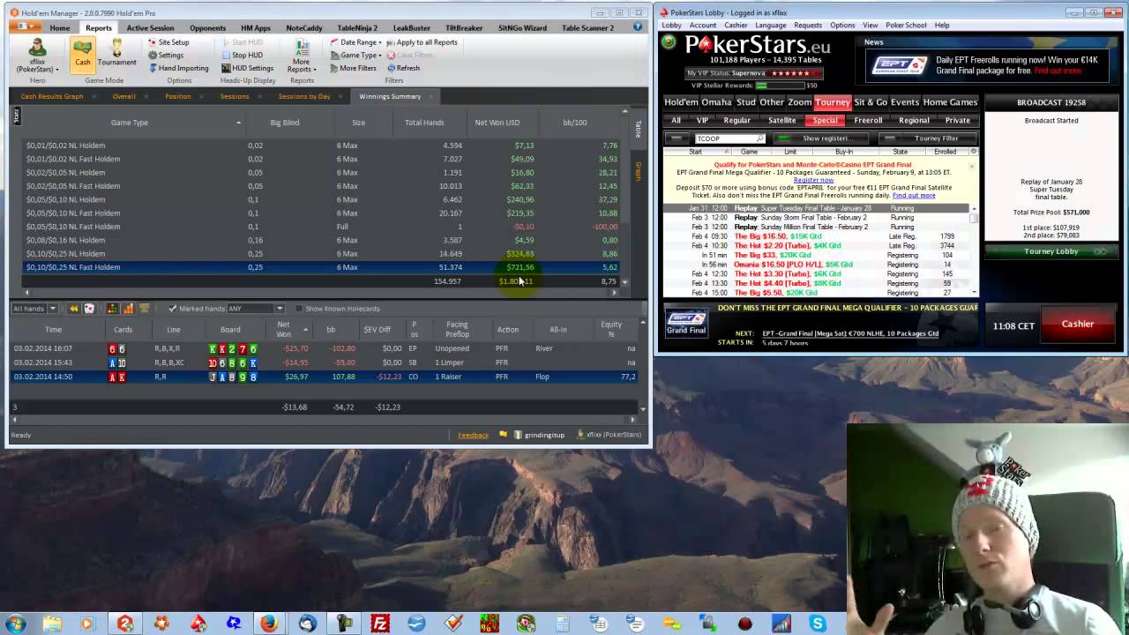This screenshot has height=635, width=1129.
Task: Click the greyed table icon in hands toolbar
Action: click(145, 309)
